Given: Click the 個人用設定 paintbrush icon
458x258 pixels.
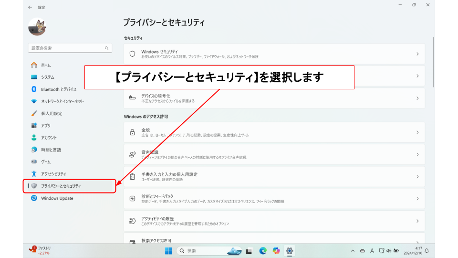Looking at the screenshot, I should coord(34,114).
